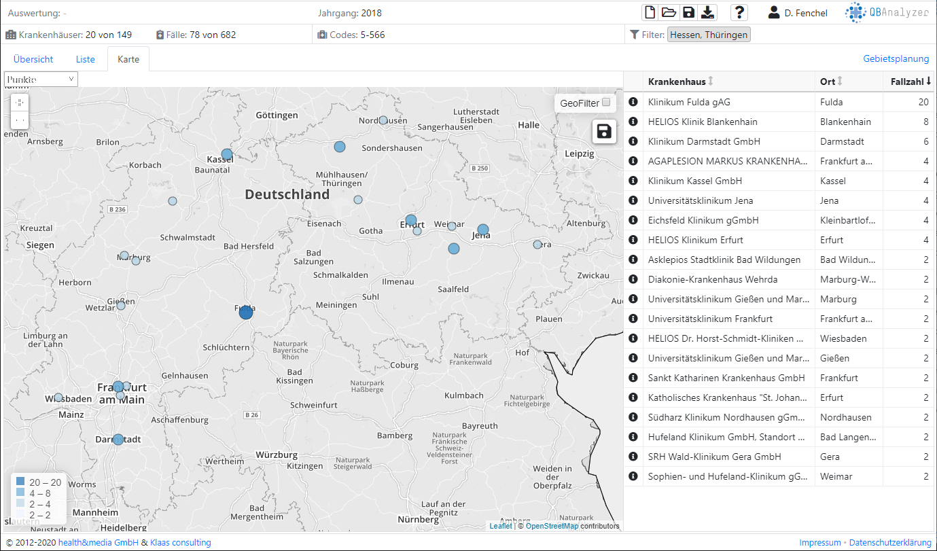Open info for Asklepios Stadtklinik Bad Wildungen

633,260
